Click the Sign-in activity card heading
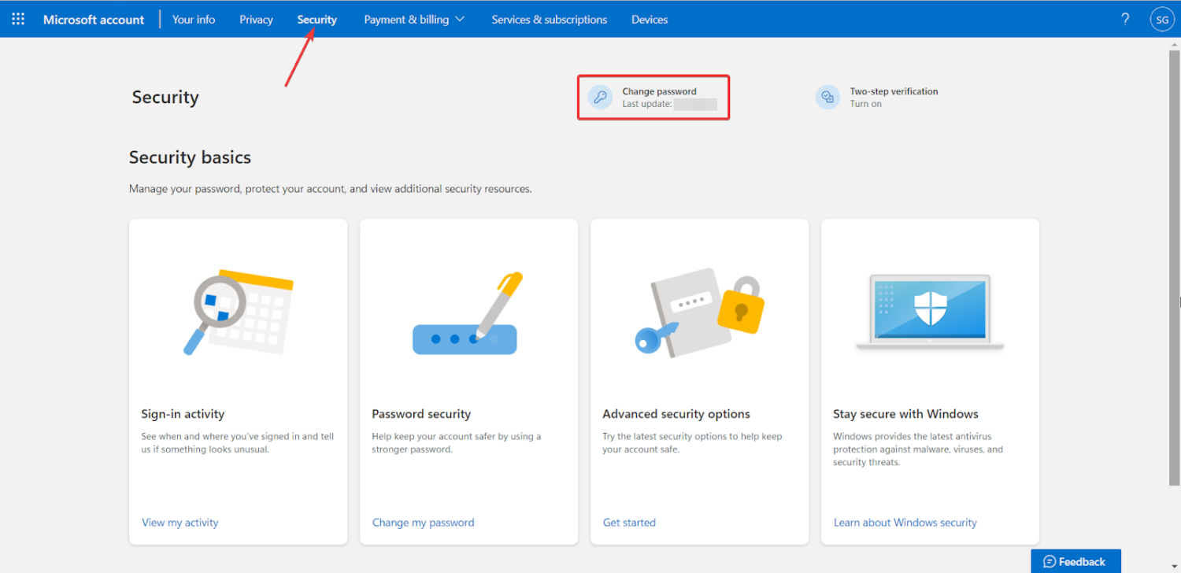This screenshot has width=1181, height=573. pos(183,414)
